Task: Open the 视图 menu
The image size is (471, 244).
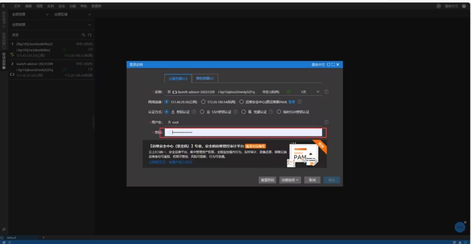Action: tap(40, 6)
